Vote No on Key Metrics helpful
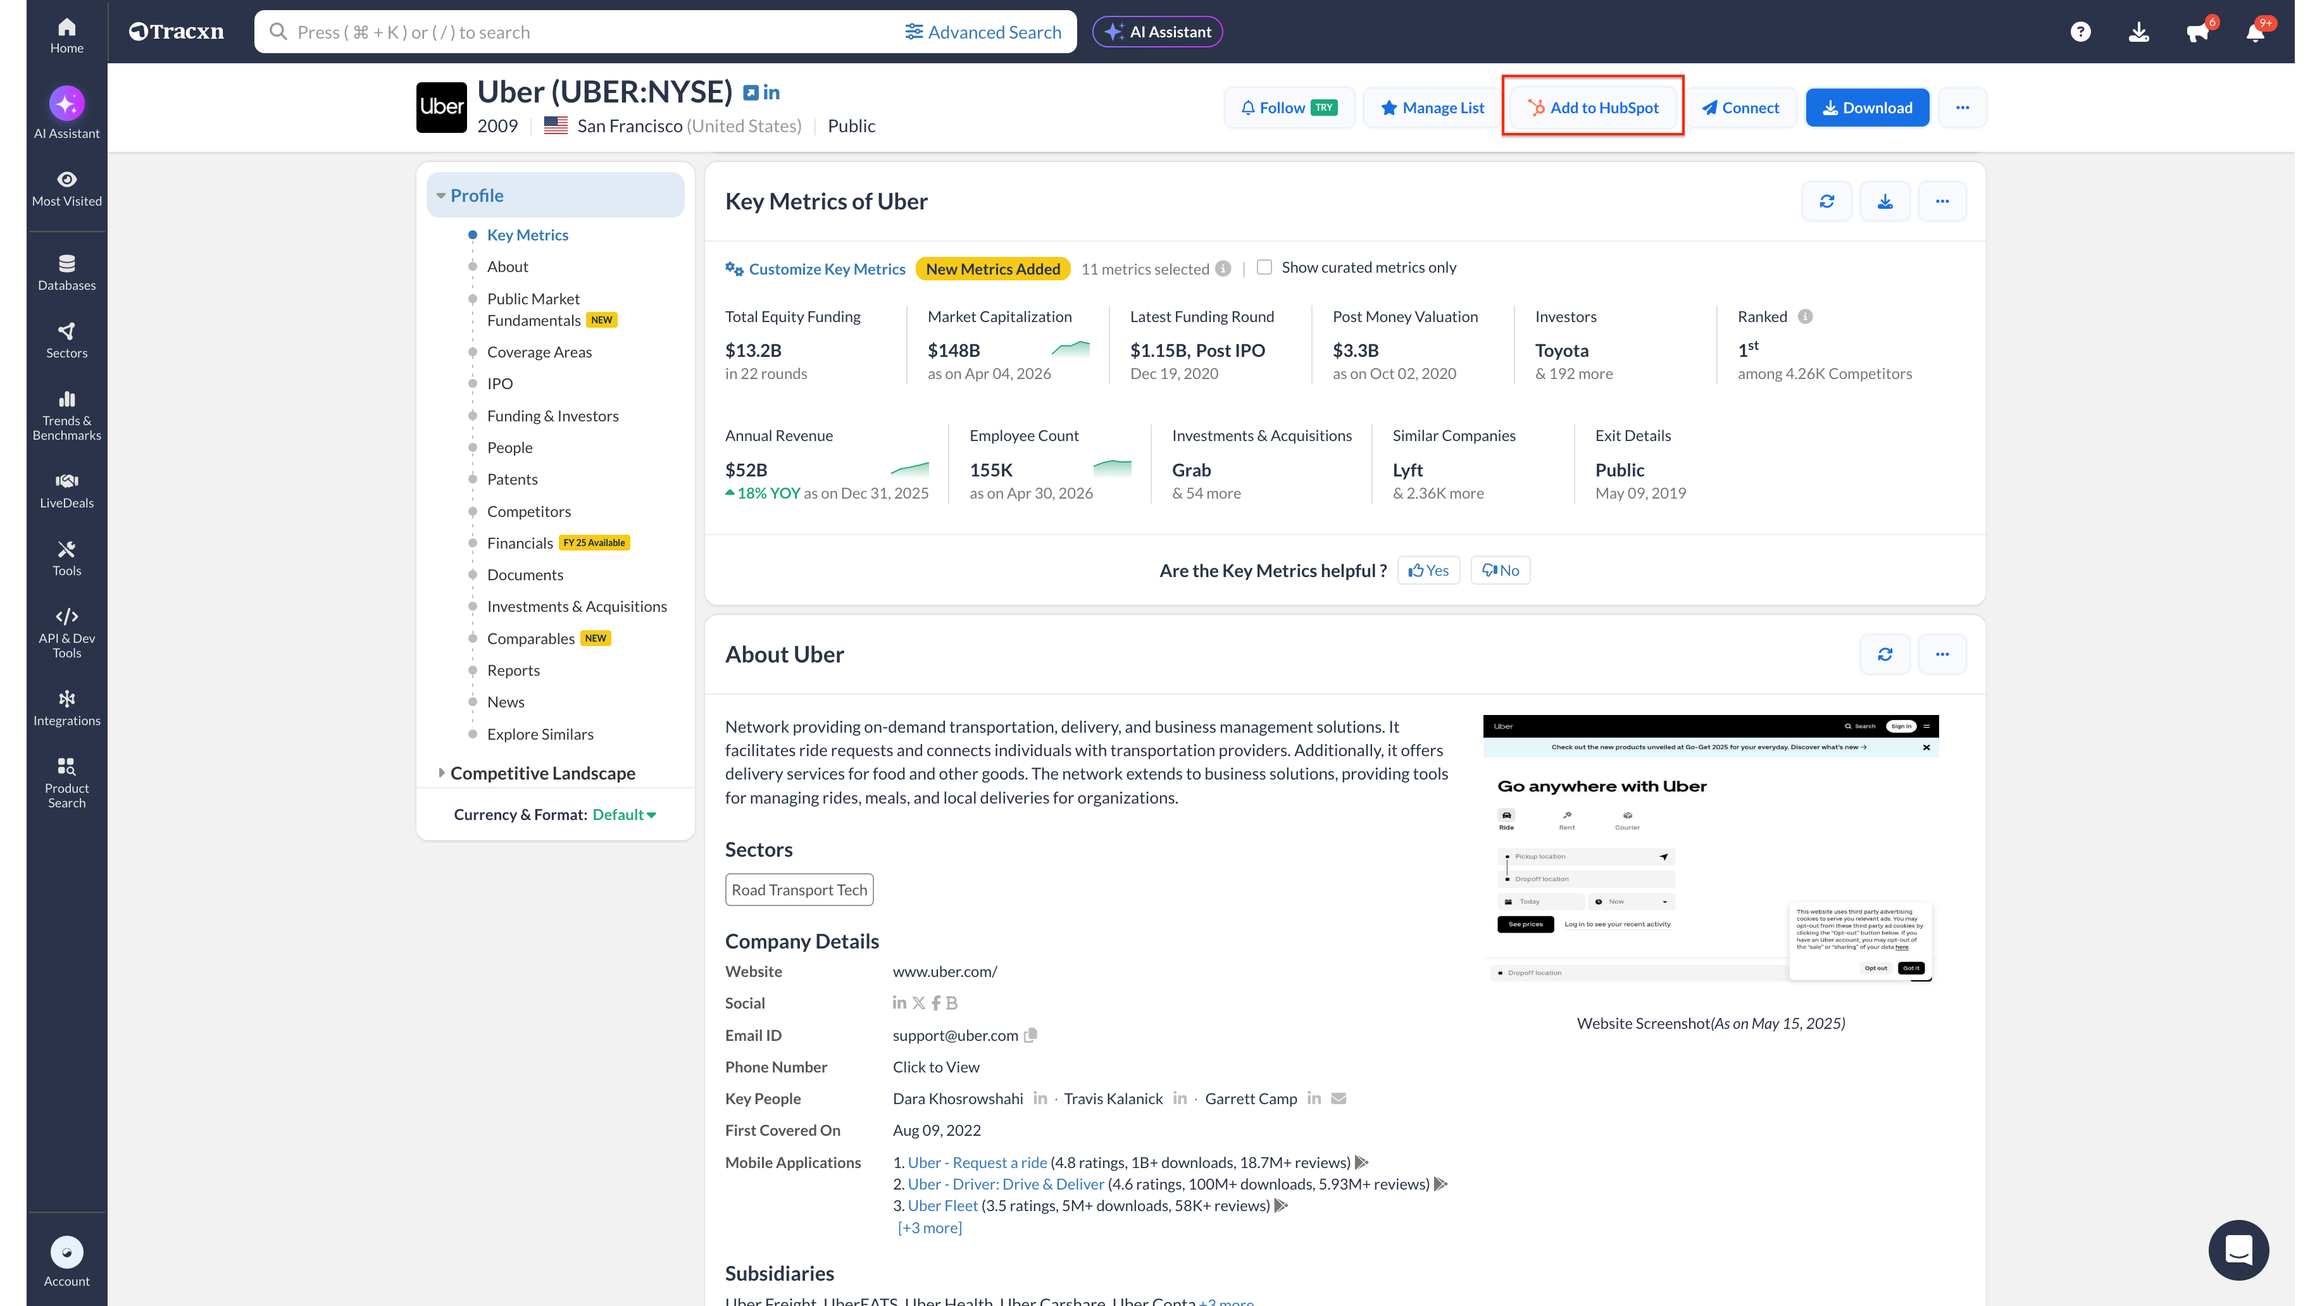The height and width of the screenshot is (1306, 2322). tap(1501, 571)
